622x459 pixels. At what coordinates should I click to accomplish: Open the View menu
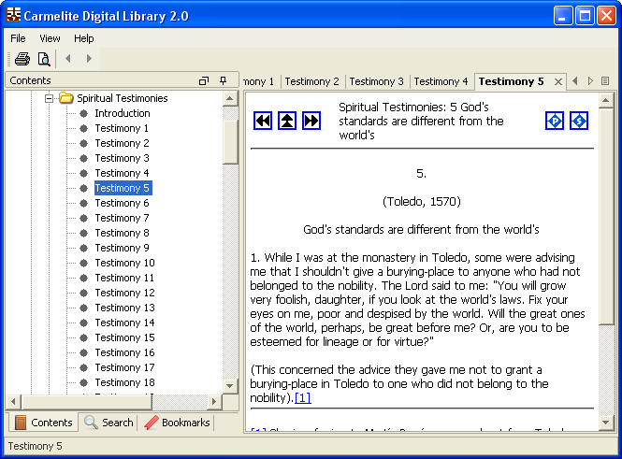[x=50, y=38]
